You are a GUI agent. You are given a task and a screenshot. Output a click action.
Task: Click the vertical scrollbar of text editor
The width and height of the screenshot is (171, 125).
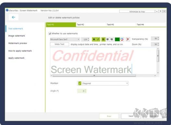coord(158,56)
